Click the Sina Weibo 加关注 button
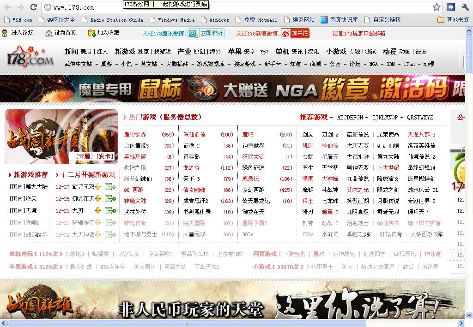The height and width of the screenshot is (327, 473). coord(295,33)
